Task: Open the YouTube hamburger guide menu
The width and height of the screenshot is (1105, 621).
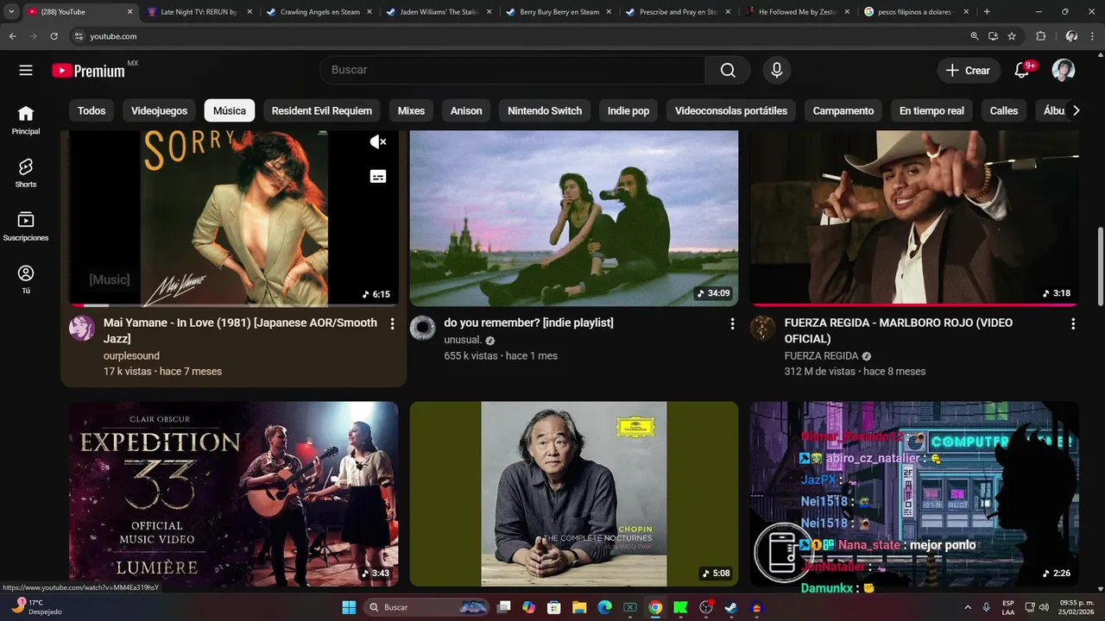Action: pyautogui.click(x=26, y=71)
